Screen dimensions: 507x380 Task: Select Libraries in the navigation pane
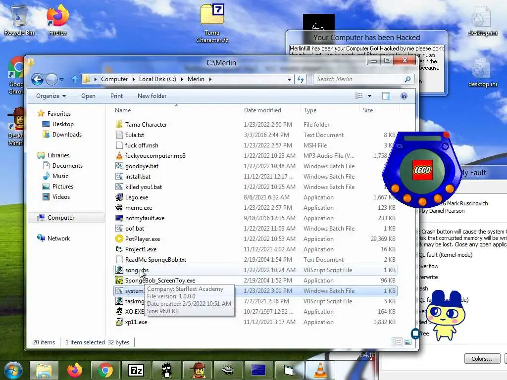58,155
